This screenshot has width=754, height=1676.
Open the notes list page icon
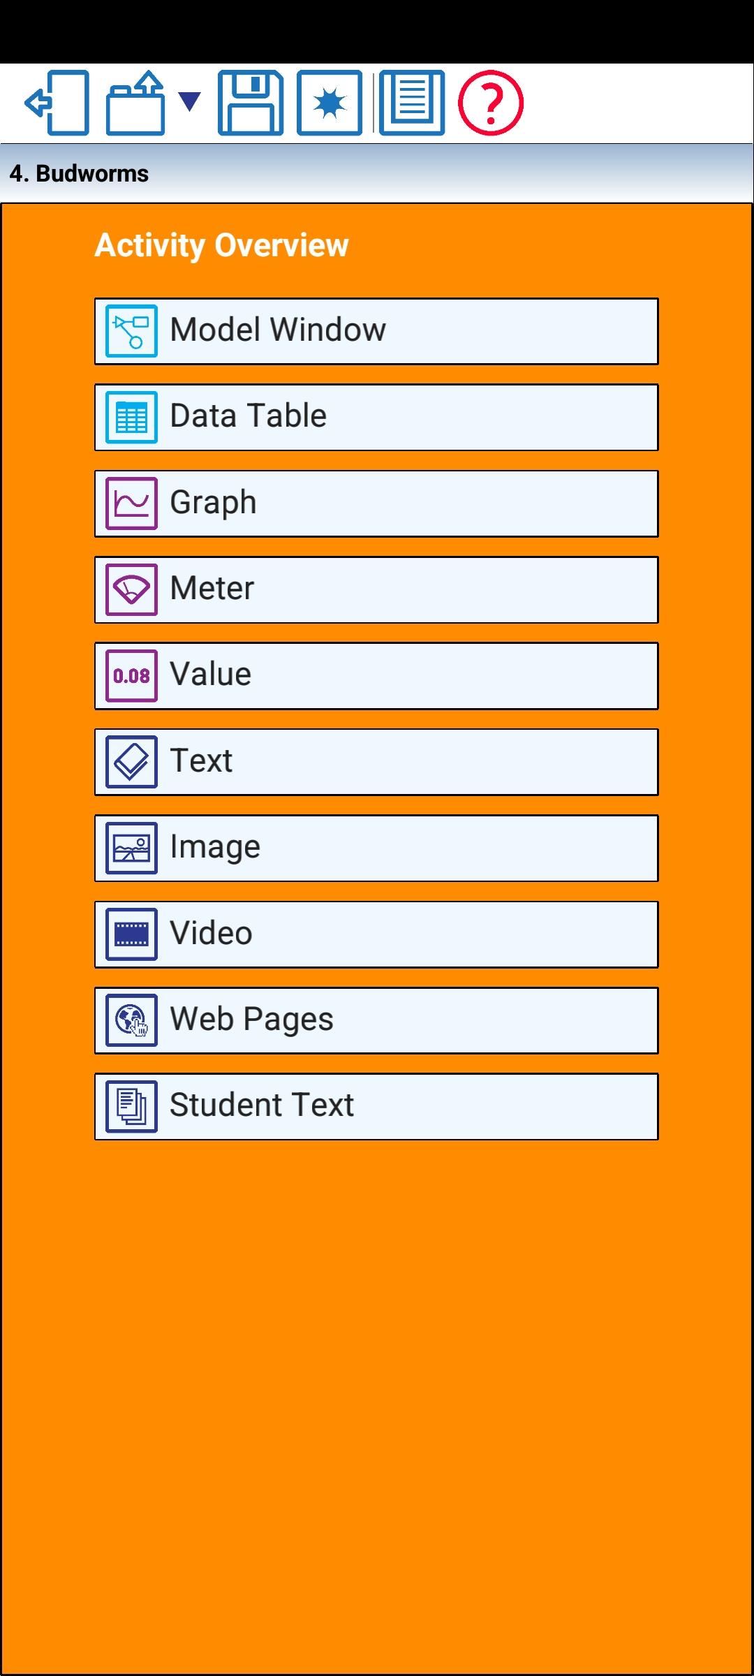412,103
